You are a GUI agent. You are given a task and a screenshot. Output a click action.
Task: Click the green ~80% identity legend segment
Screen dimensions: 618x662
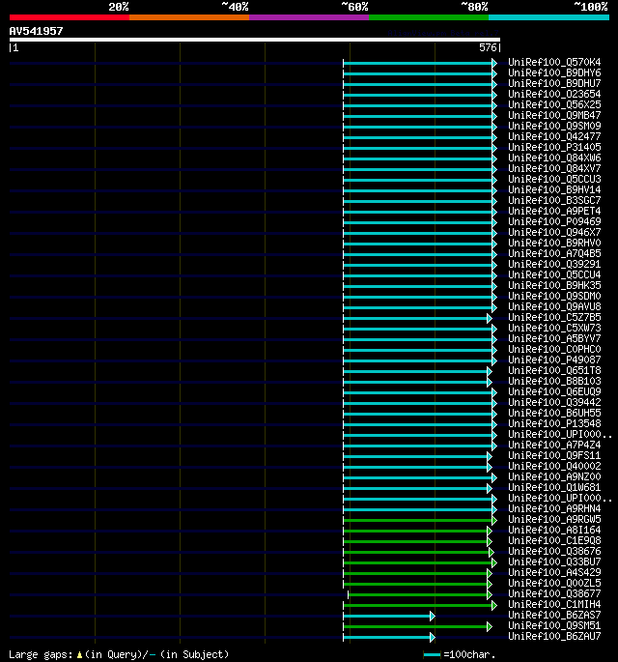[429, 17]
